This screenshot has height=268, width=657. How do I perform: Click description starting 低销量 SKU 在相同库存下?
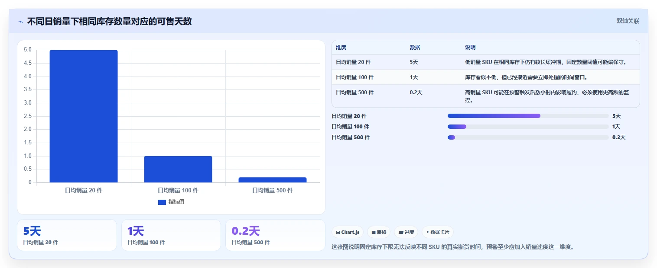point(546,62)
